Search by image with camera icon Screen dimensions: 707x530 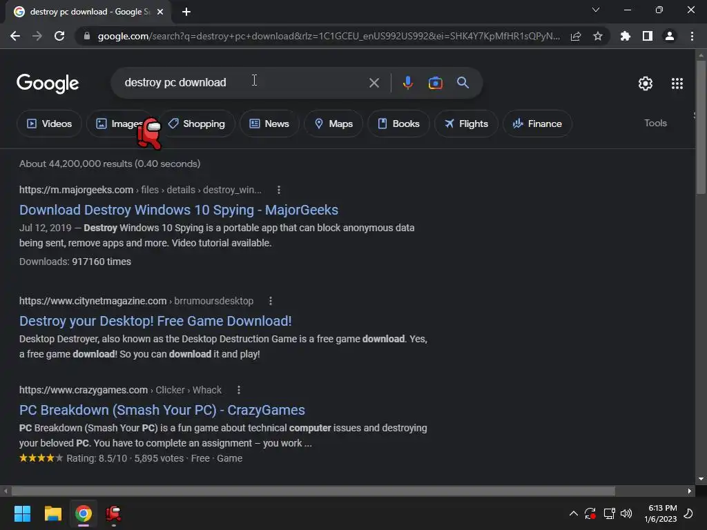click(435, 83)
